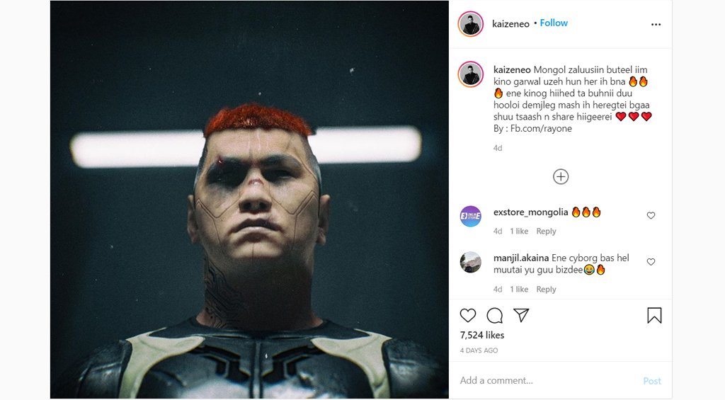Like the post with the heart icon
The height and width of the screenshot is (400, 725).
468,316
